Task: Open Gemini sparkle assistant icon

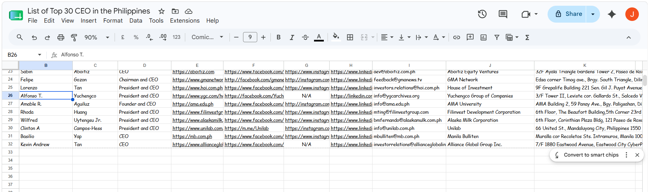Action: click(612, 14)
